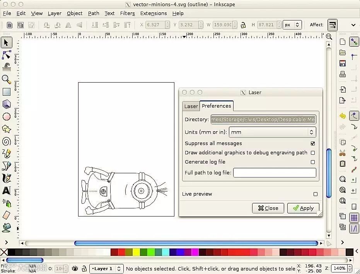Click the Zoom 1:1 icon by ruler
Viewport: 360px width, 274px height.
329,36
